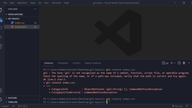Open the Explorer view in the activity bar

click(x=1, y=10)
